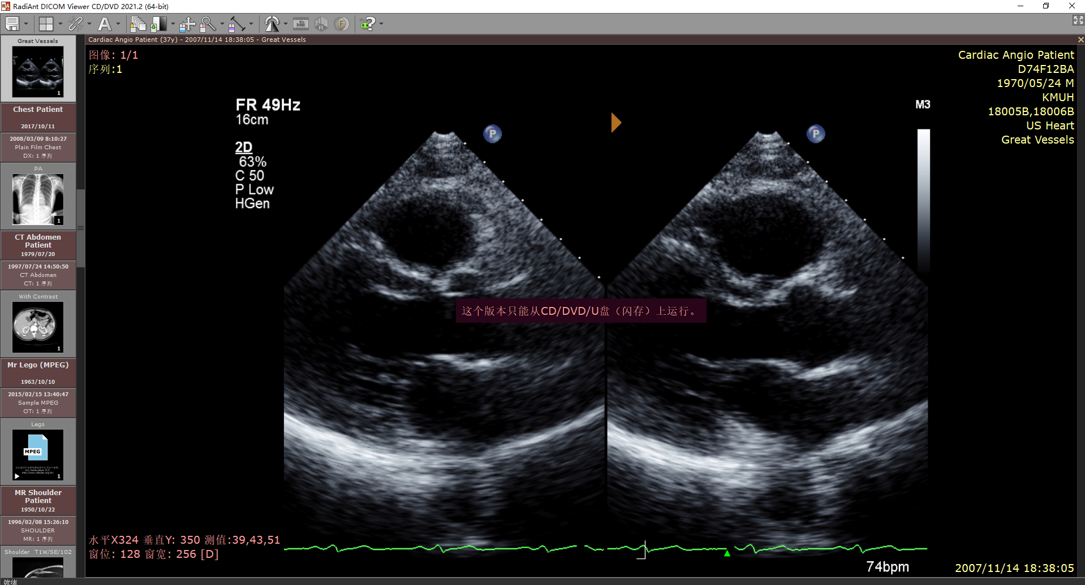This screenshot has width=1085, height=585.
Task: Open the Cine playback tool
Action: click(x=300, y=24)
